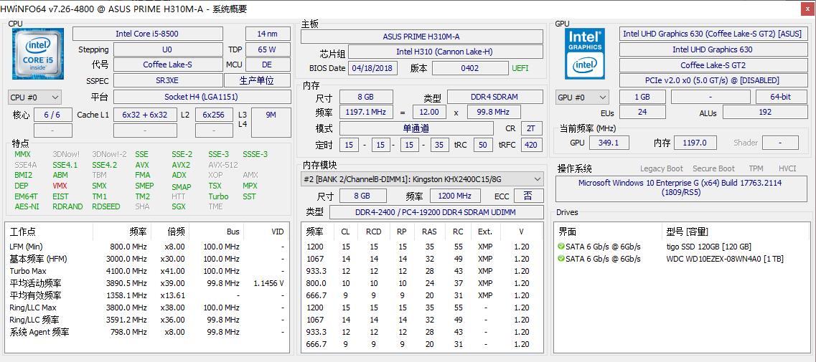Image resolution: width=816 pixels, height=362 pixels.
Task: Close the HWiNFO64 system summary window
Action: (x=805, y=9)
